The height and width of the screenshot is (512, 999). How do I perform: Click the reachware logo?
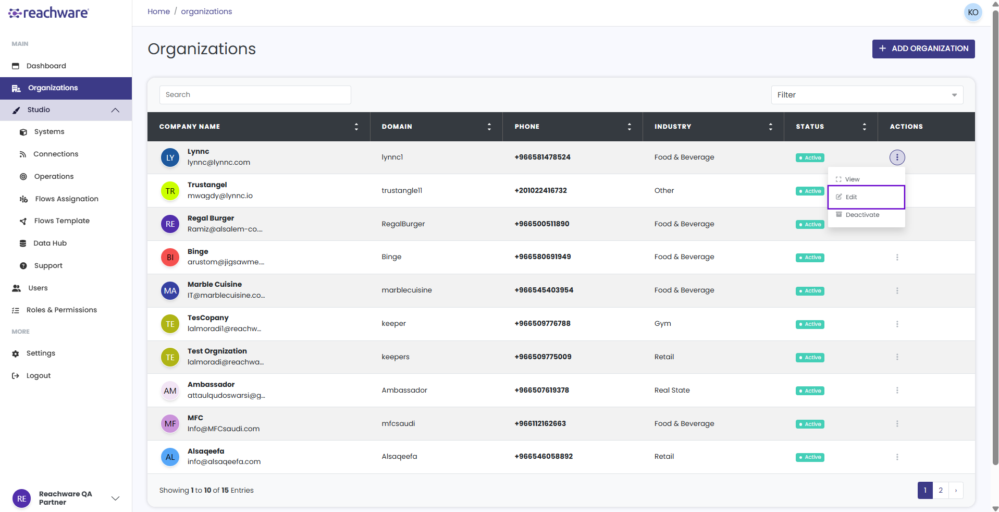tap(48, 13)
